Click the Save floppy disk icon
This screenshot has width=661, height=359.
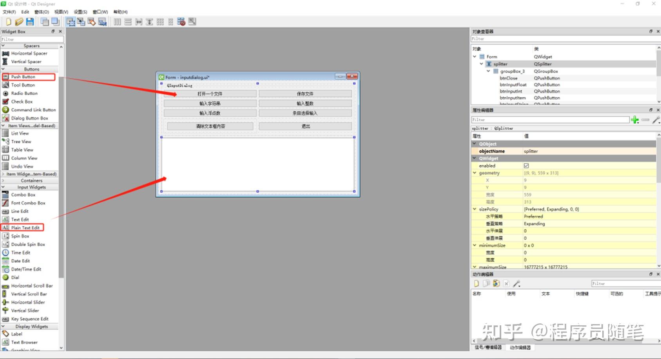(x=30, y=22)
